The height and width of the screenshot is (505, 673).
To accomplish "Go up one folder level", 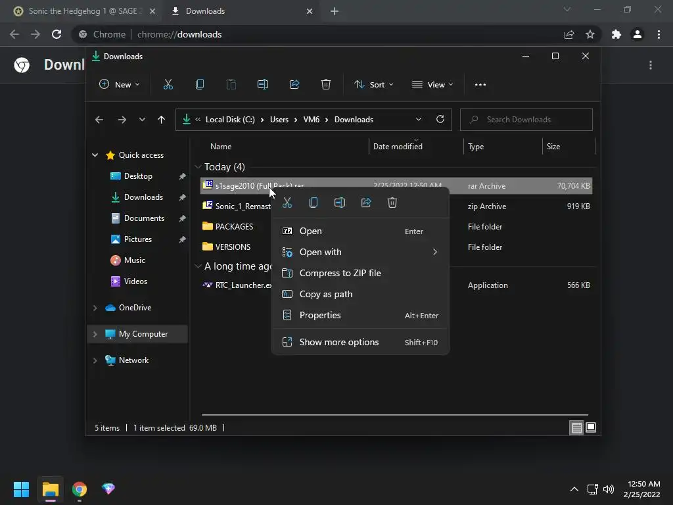I will [x=161, y=120].
